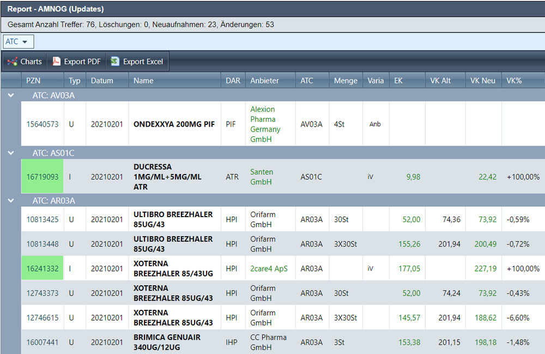Select green highlighted PZN 16719093

click(x=43, y=177)
